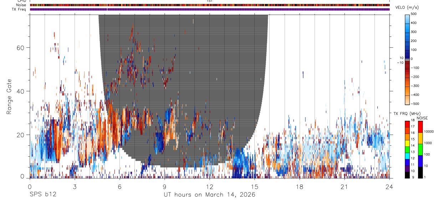
Task: Click the 1000 label on noise scale
Action: pyautogui.click(x=429, y=143)
